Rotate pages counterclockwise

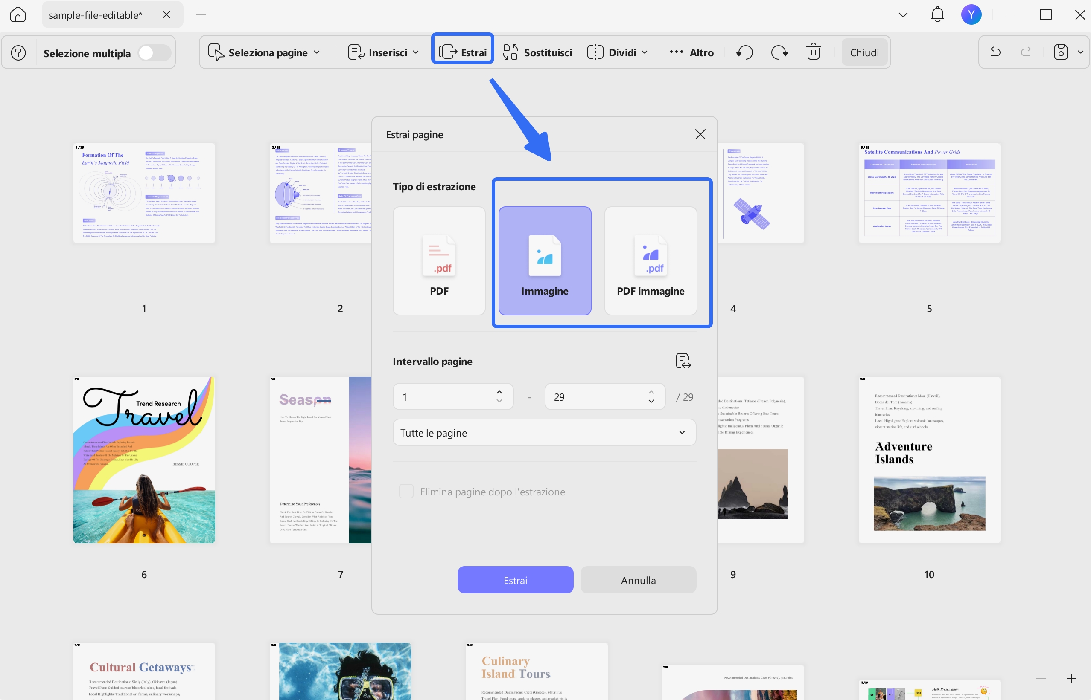(744, 53)
